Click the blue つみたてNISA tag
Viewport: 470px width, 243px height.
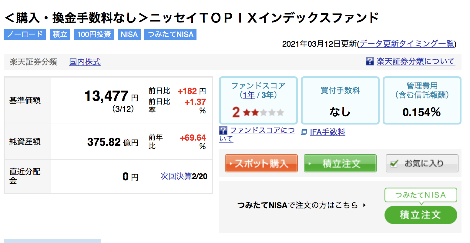tap(170, 34)
